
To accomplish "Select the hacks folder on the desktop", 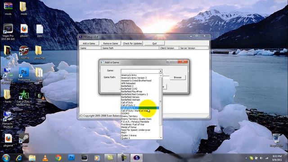I will coord(8,96).
